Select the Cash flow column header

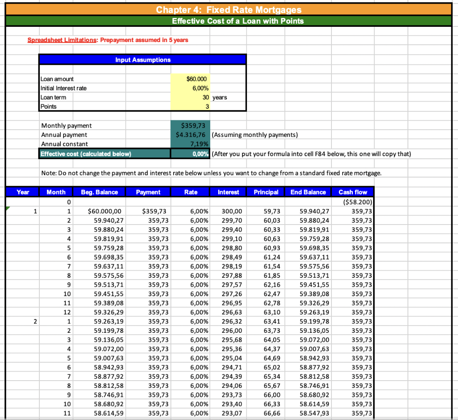352,192
